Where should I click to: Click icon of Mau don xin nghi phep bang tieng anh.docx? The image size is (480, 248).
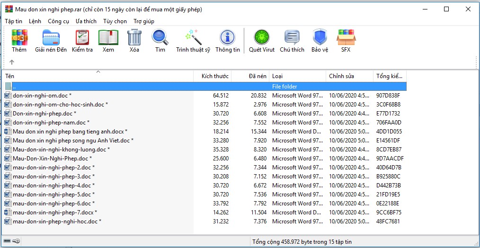(8, 132)
